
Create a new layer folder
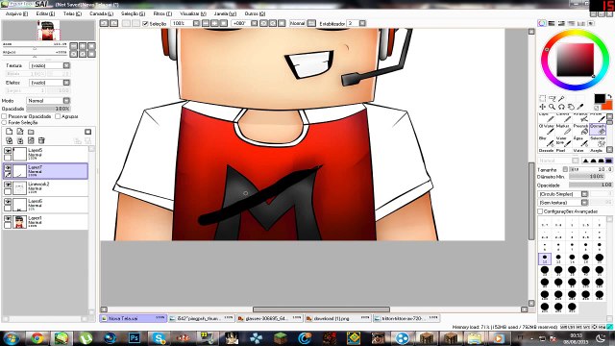(x=31, y=132)
